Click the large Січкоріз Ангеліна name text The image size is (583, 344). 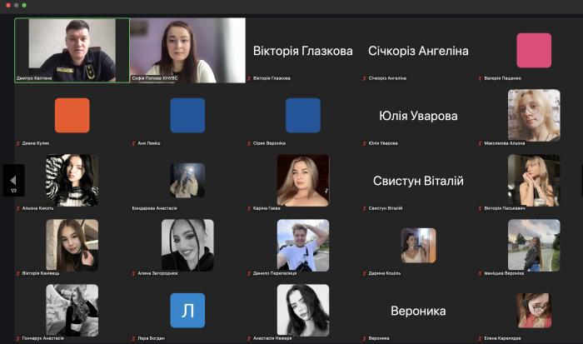coord(418,51)
